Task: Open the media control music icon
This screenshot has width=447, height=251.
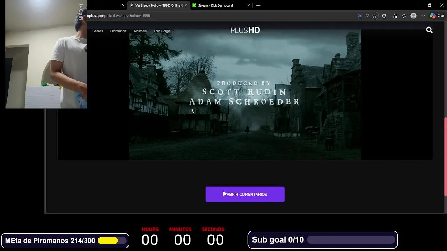Action: click(x=395, y=16)
